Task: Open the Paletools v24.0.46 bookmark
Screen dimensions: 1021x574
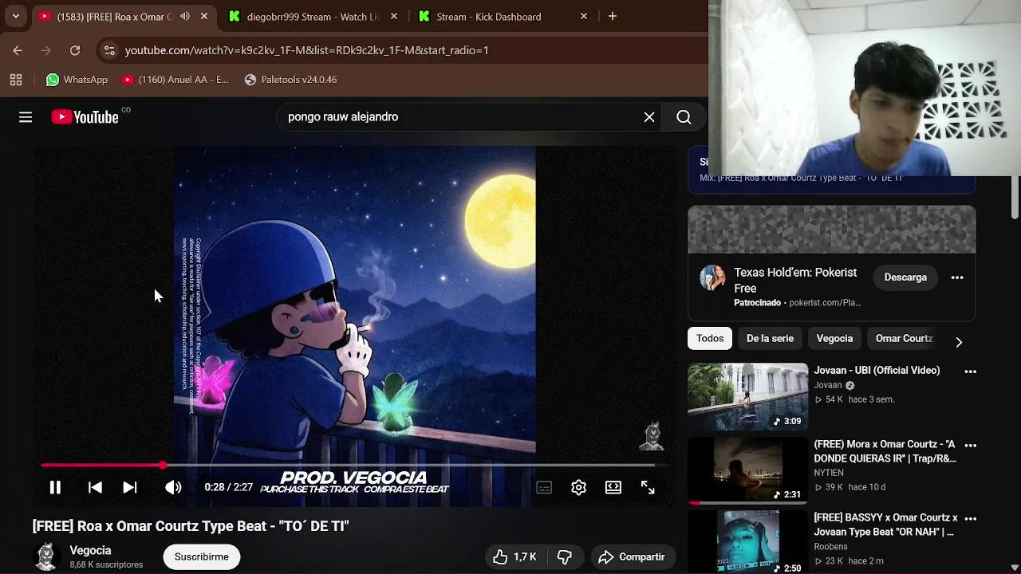Action: [x=290, y=80]
